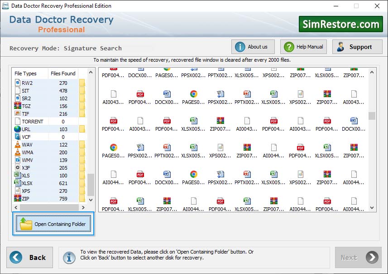This screenshot has width=388, height=274.
Task: Select the XPS document type icon
Action: coord(18,191)
